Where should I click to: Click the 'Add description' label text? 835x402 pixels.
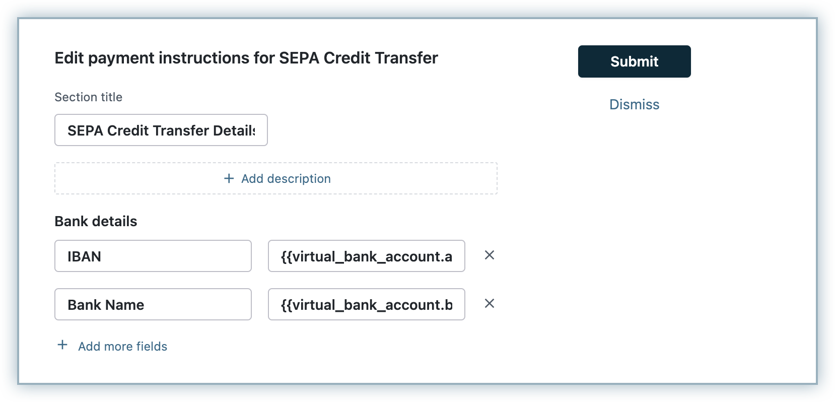point(286,178)
